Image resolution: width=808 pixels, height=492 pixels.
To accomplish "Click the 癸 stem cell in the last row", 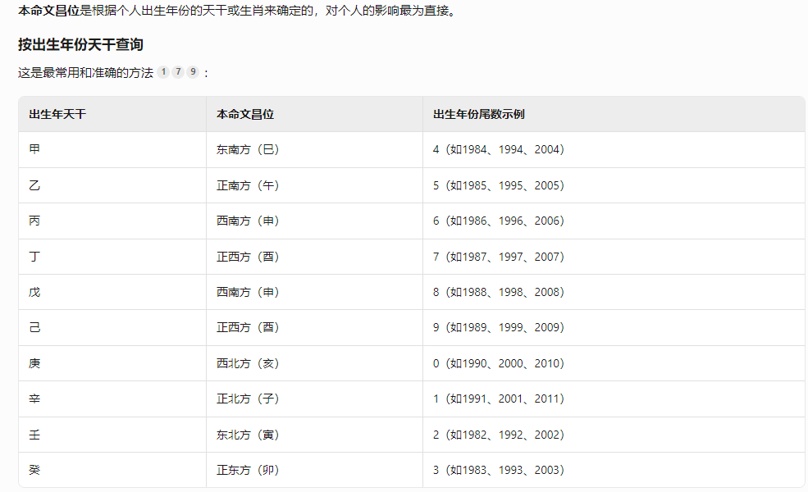I will click(x=34, y=471).
